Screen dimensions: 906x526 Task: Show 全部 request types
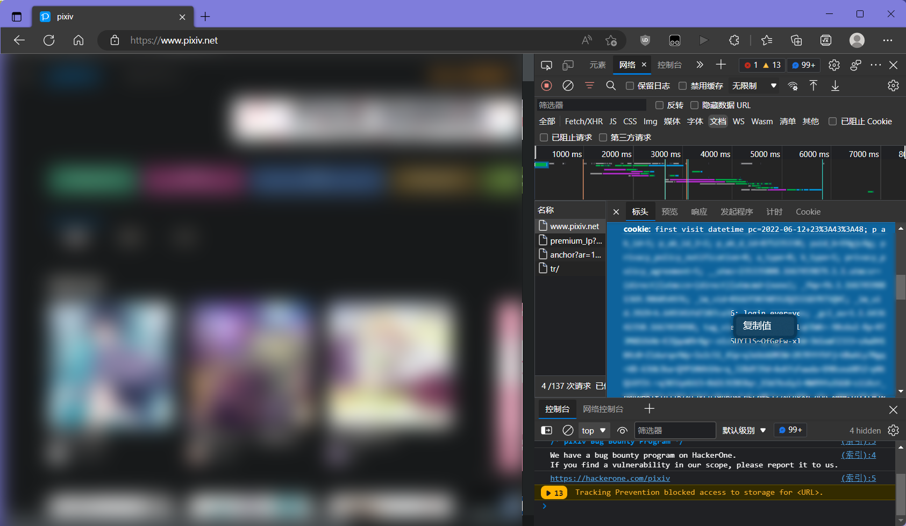[547, 122]
